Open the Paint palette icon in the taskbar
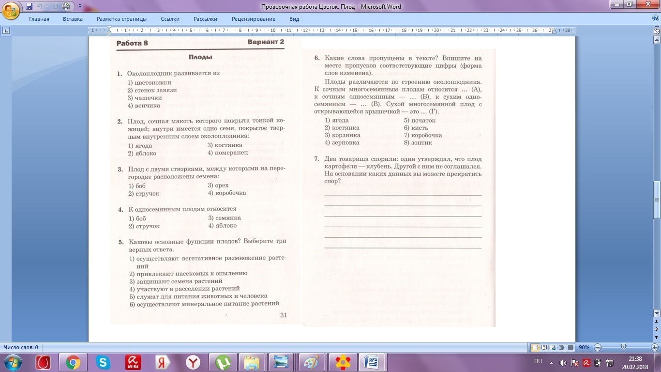 (312, 362)
